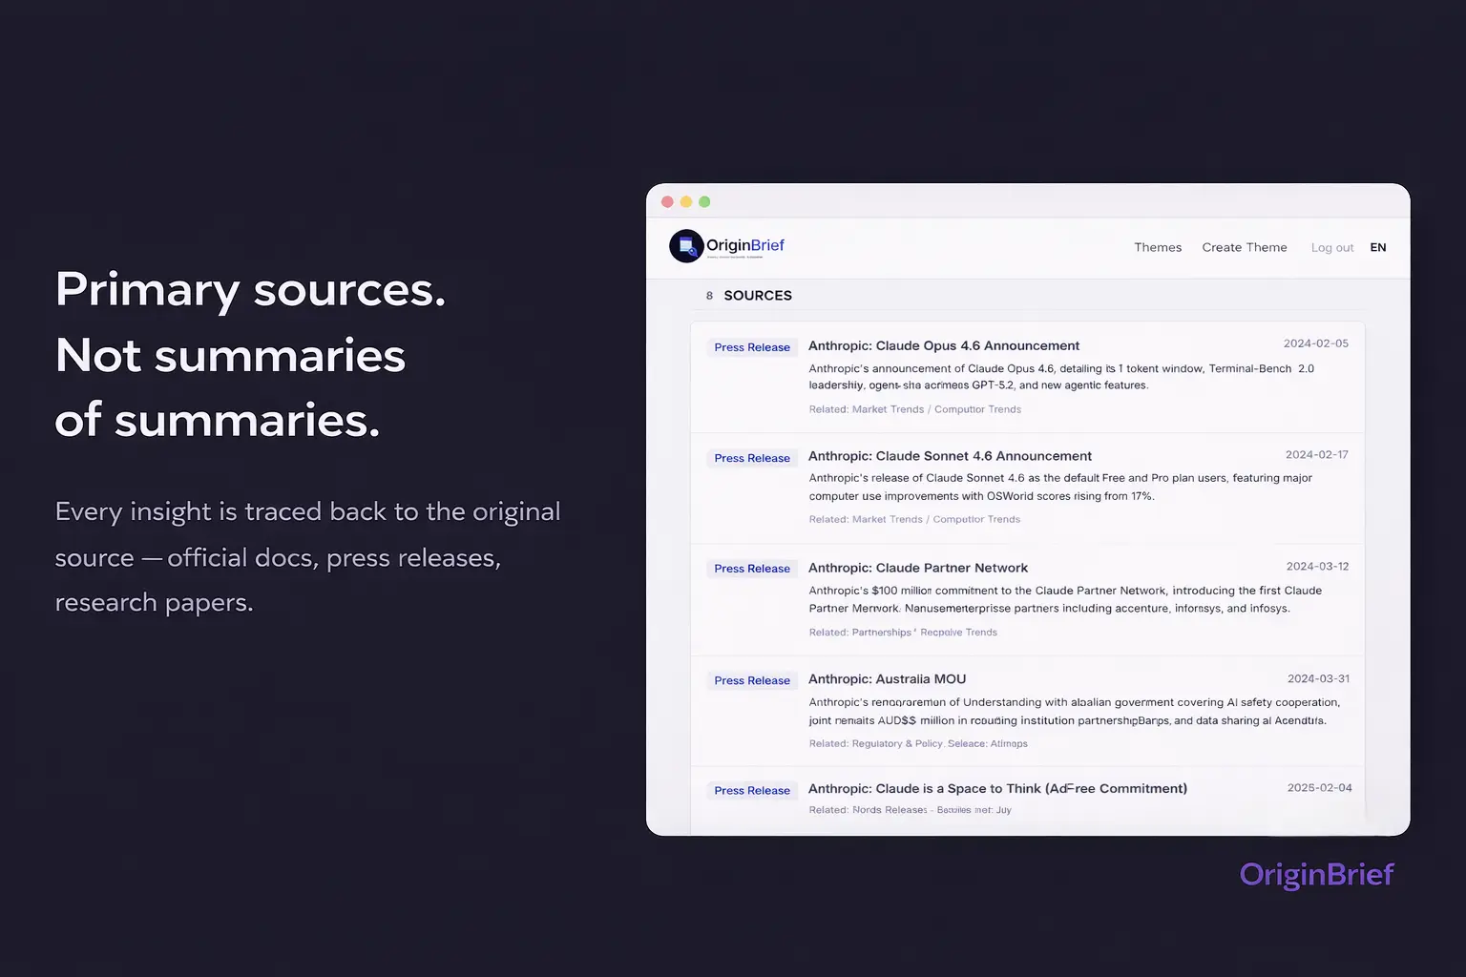
Task: Open 'Anthropic: Claude Sonnet 4.6 Announcement' source
Action: coord(950,456)
